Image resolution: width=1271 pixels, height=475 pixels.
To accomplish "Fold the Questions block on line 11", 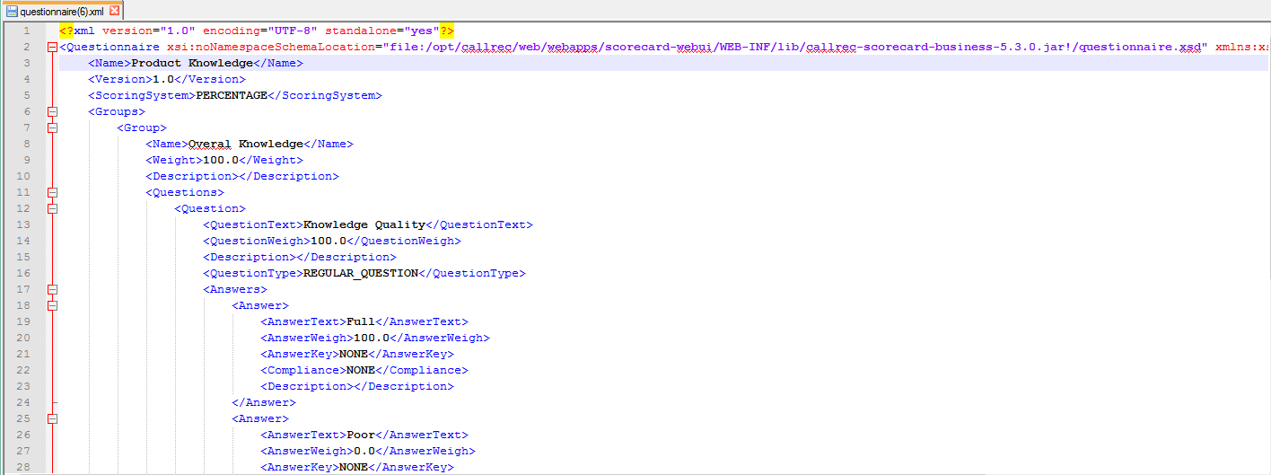I will click(51, 192).
